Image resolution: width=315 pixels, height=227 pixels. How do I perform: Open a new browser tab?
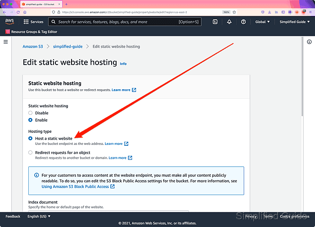point(66,4)
